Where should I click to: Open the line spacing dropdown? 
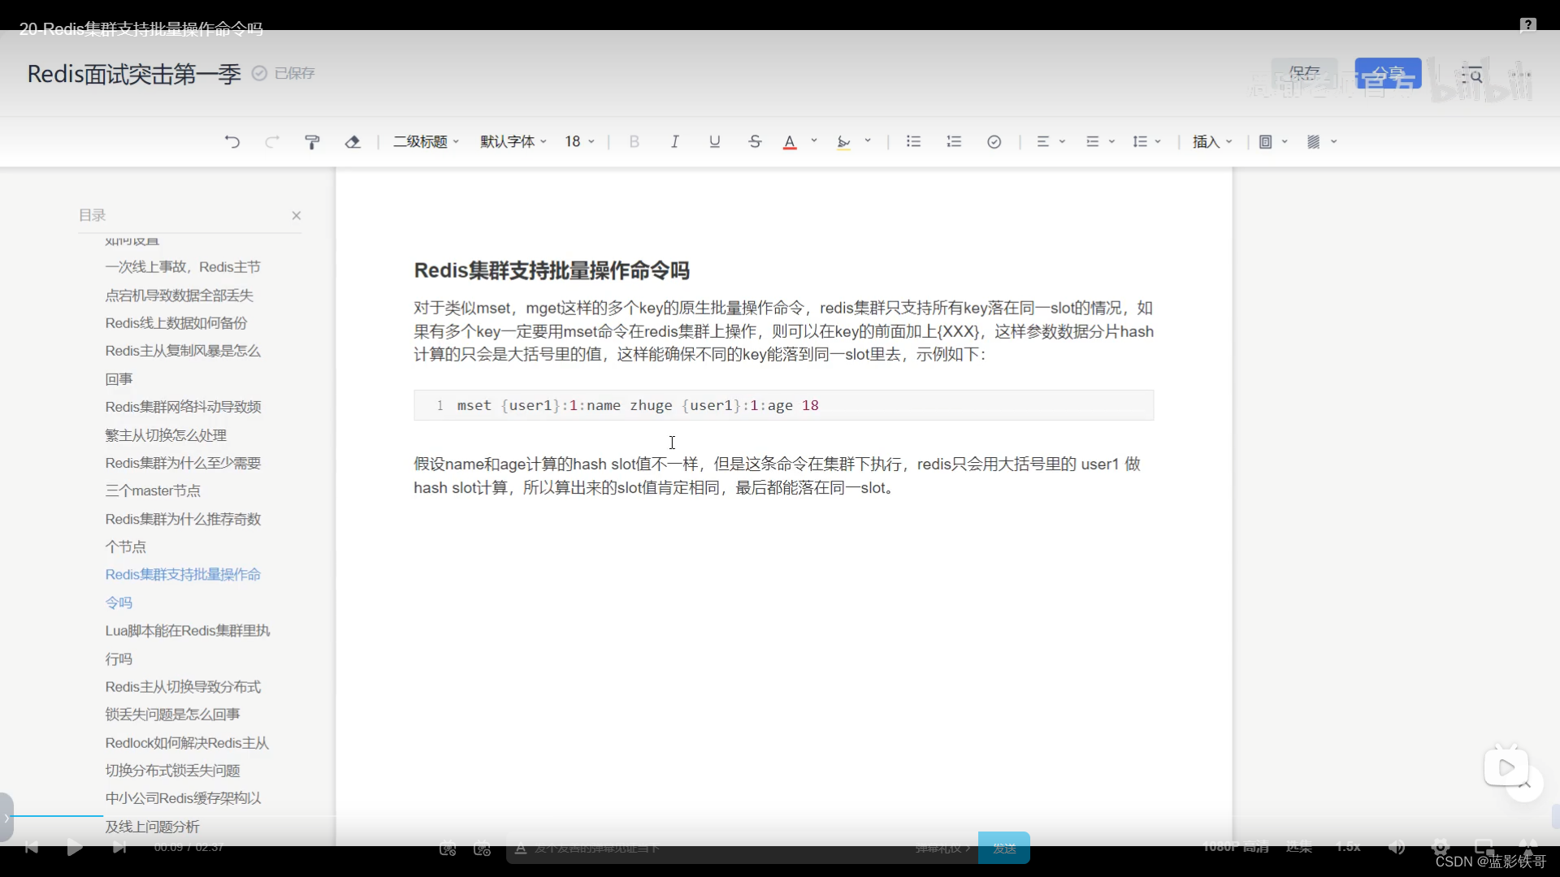(1147, 142)
